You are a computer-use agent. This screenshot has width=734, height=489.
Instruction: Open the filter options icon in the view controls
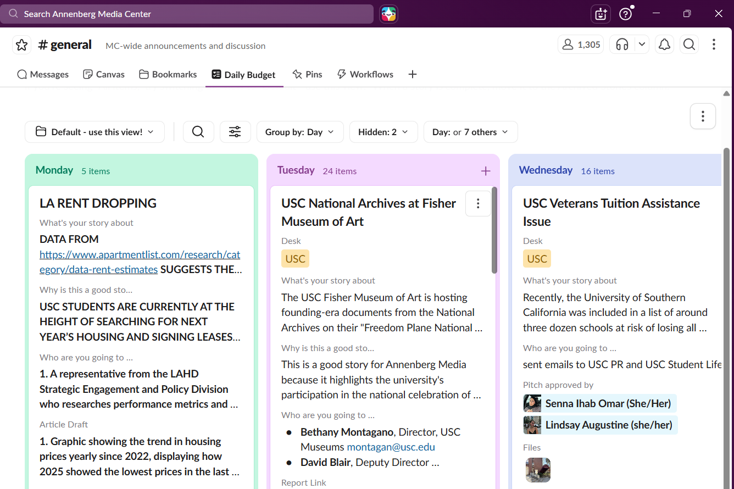pyautogui.click(x=235, y=132)
